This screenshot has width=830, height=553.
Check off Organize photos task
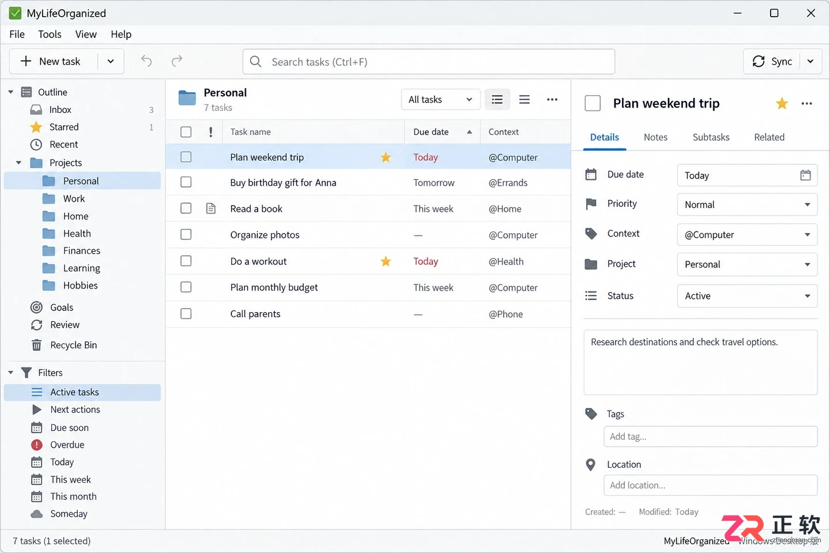click(186, 234)
